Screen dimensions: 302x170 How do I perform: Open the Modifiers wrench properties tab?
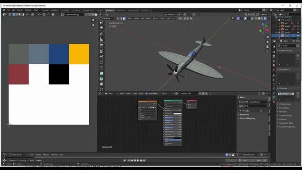274,80
